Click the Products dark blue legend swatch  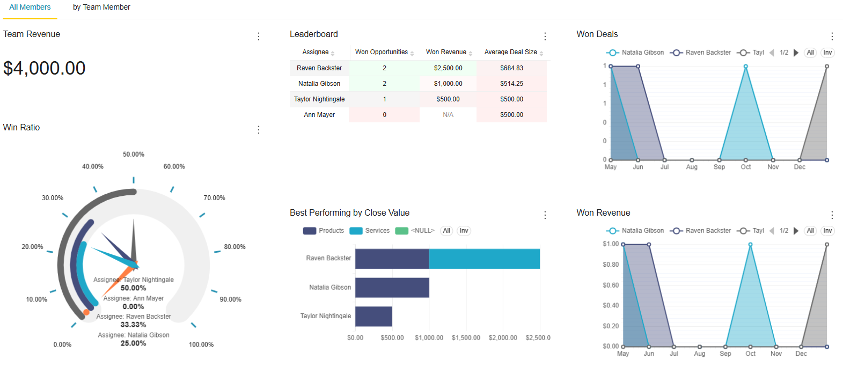pos(310,231)
